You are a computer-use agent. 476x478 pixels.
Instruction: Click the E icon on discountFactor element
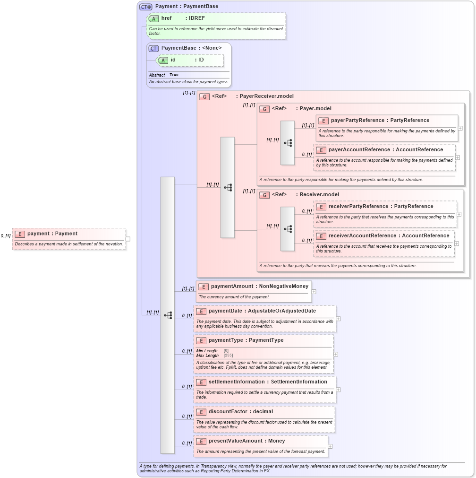[200, 412]
